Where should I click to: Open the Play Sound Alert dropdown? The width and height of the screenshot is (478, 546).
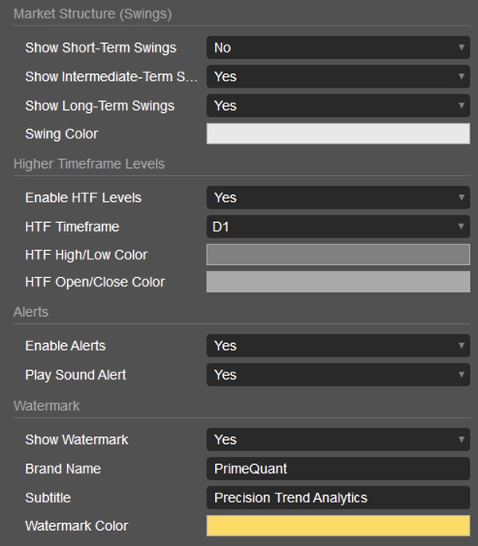tap(338, 375)
